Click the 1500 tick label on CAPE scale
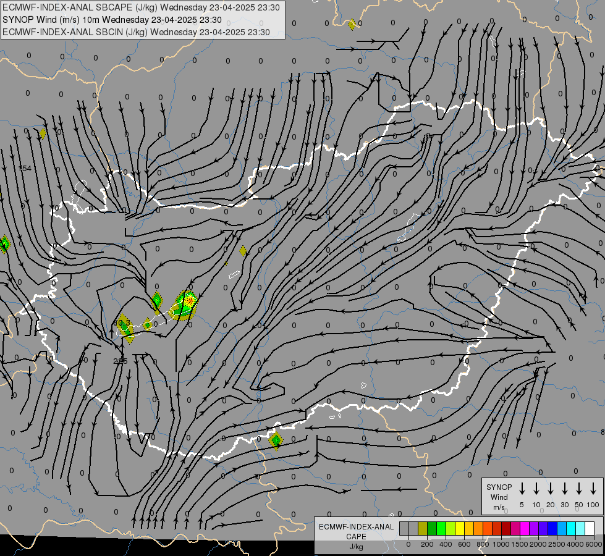Image resolution: width=605 pixels, height=556 pixels. [520, 544]
